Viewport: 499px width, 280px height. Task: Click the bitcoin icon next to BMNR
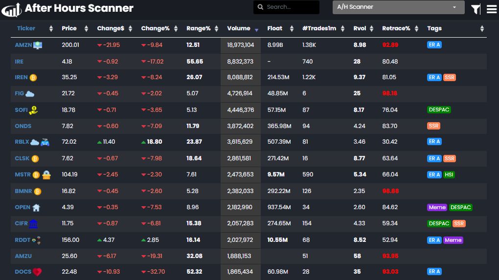coord(38,192)
